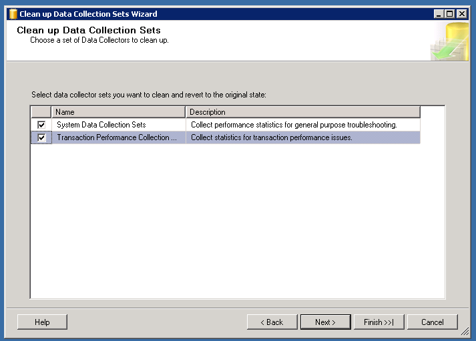Click the wizard icon in title bar
This screenshot has width=476, height=341.
click(13, 13)
